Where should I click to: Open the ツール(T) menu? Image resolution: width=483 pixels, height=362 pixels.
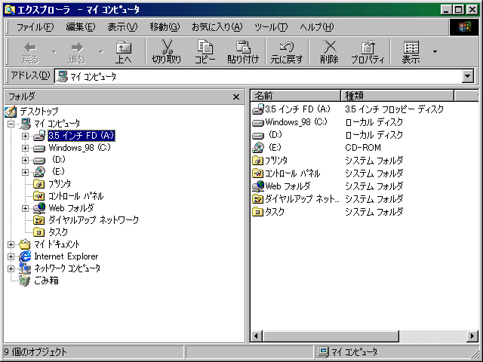tap(271, 27)
